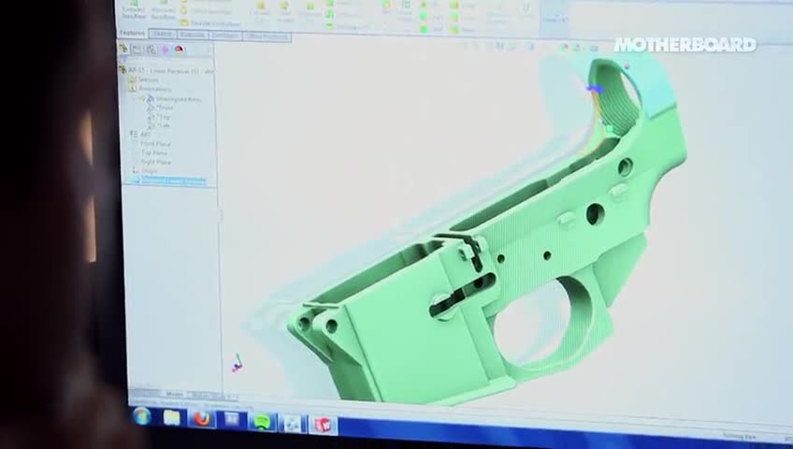Select the Extruded Boss/Base tool
The height and width of the screenshot is (449, 793).
(x=134, y=10)
